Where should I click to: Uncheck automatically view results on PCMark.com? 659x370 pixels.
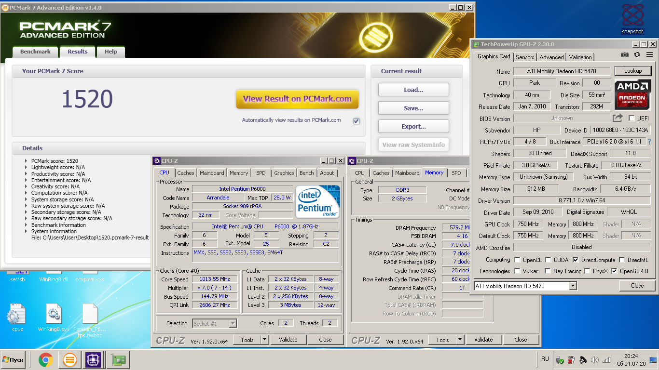356,121
